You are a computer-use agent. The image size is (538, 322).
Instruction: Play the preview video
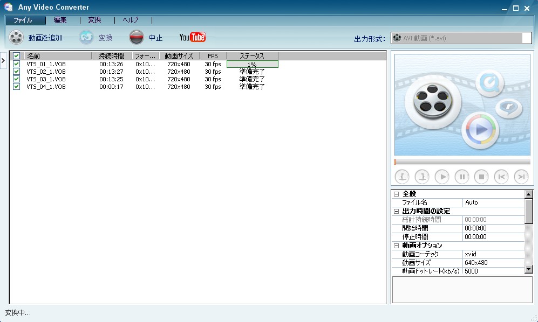(442, 177)
